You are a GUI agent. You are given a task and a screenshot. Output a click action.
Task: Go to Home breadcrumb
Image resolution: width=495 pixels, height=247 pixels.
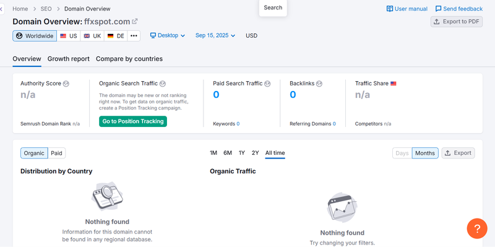pyautogui.click(x=20, y=9)
